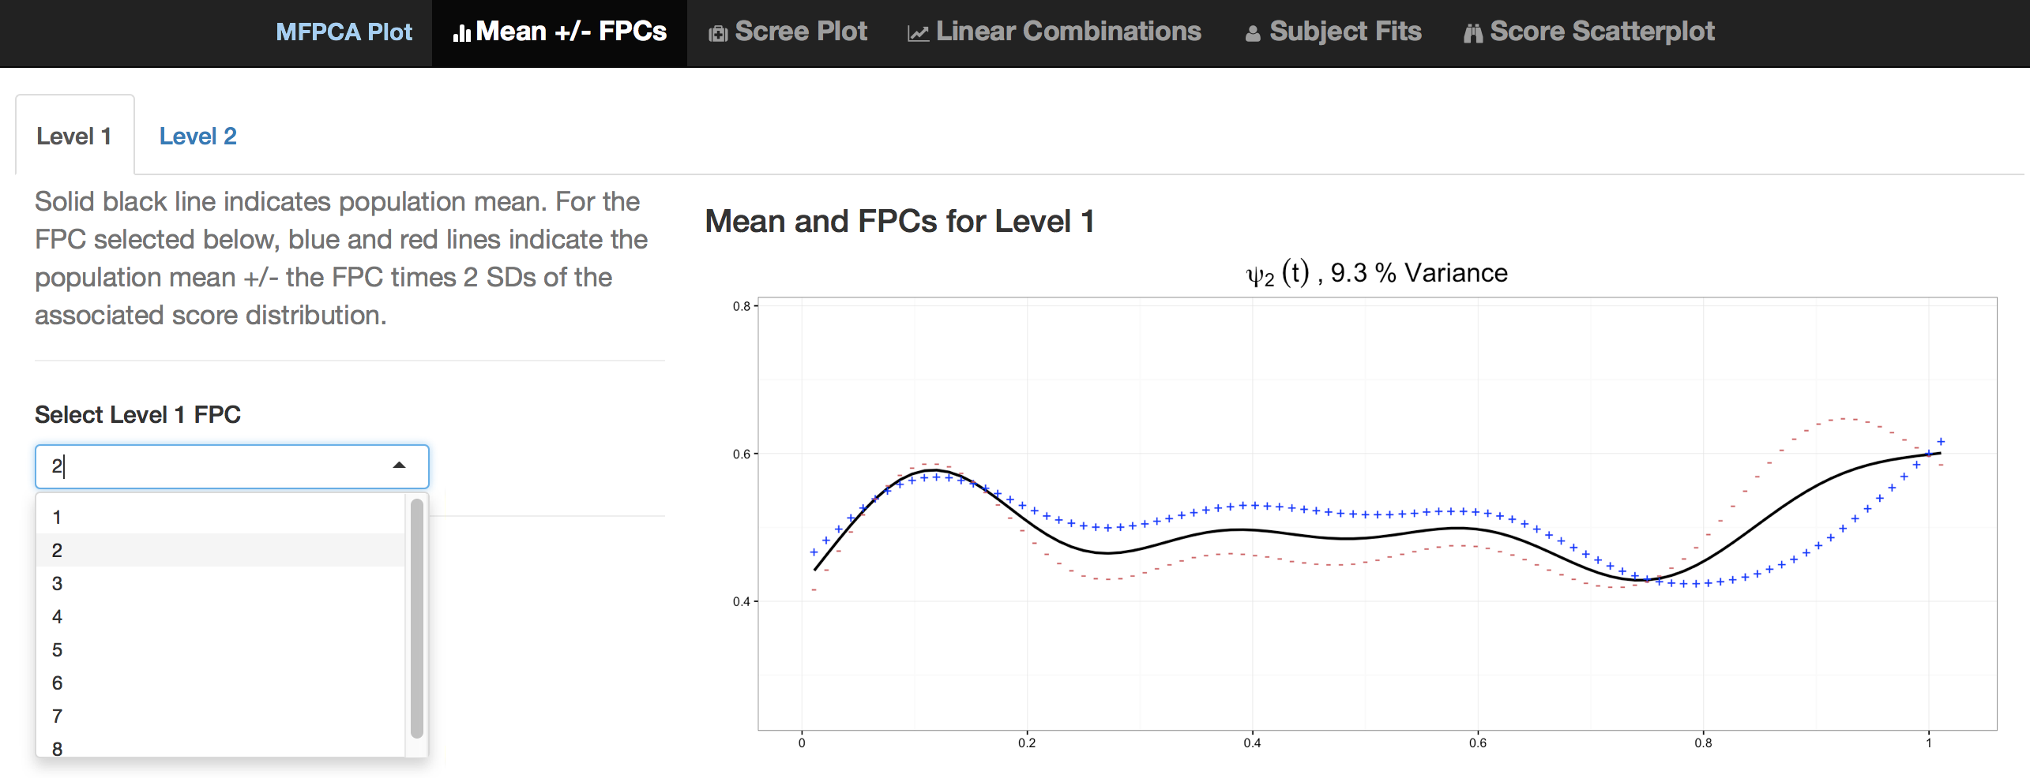Click the MFPCA Plot brand link
Screen dimensions: 2030x778
tap(344, 32)
